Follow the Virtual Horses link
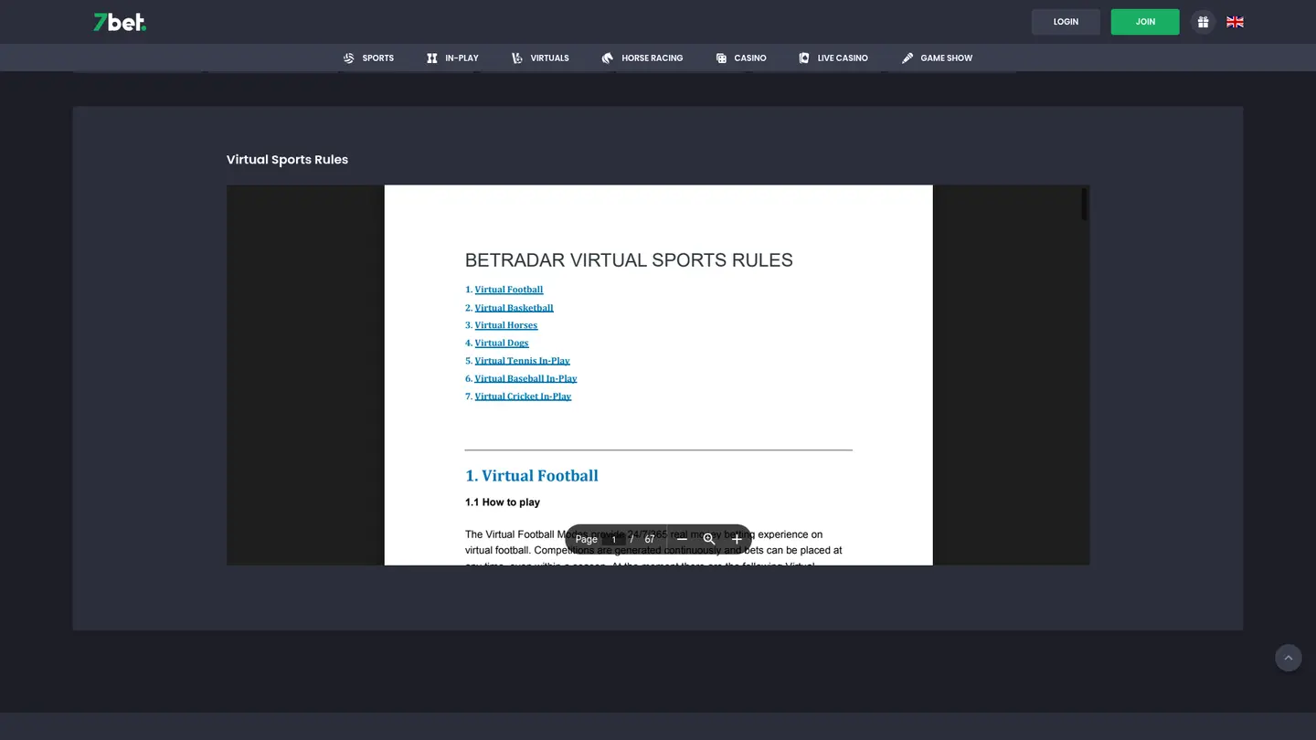Viewport: 1316px width, 740px height. point(506,325)
